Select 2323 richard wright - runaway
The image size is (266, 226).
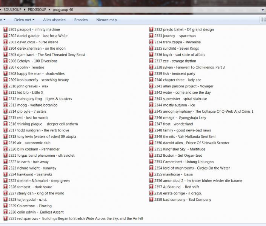30,168
